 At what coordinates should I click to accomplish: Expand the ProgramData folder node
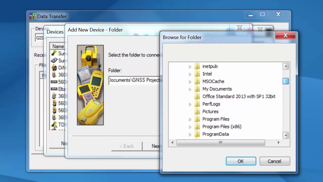tap(190, 135)
